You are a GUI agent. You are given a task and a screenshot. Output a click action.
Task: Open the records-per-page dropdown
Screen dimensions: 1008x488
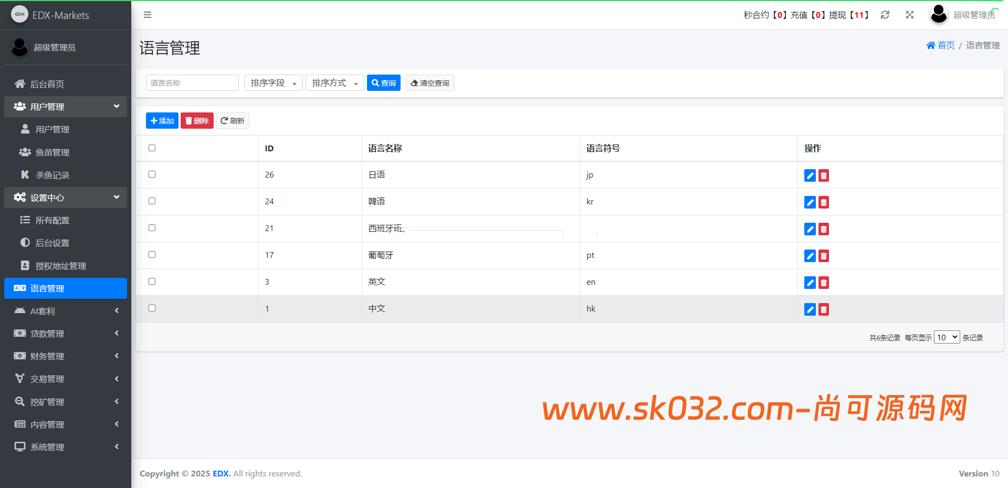947,337
